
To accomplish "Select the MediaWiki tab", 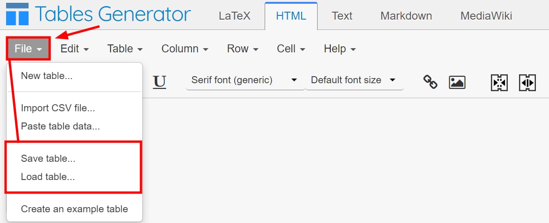I will coord(486,16).
